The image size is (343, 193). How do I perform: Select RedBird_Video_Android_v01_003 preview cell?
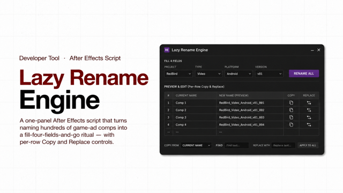(250, 117)
